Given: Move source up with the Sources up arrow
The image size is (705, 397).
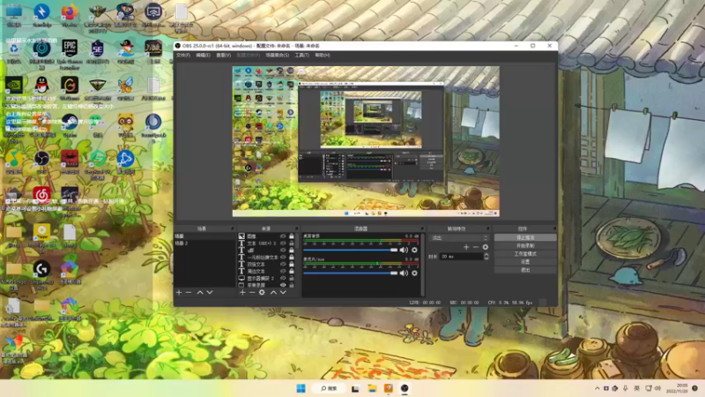Looking at the screenshot, I should (x=273, y=293).
